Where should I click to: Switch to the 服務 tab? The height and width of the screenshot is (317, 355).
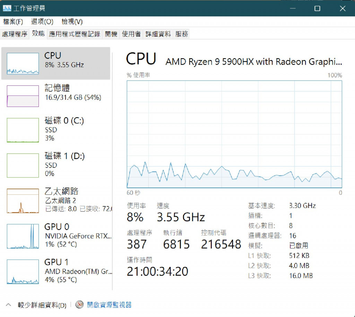tap(181, 34)
